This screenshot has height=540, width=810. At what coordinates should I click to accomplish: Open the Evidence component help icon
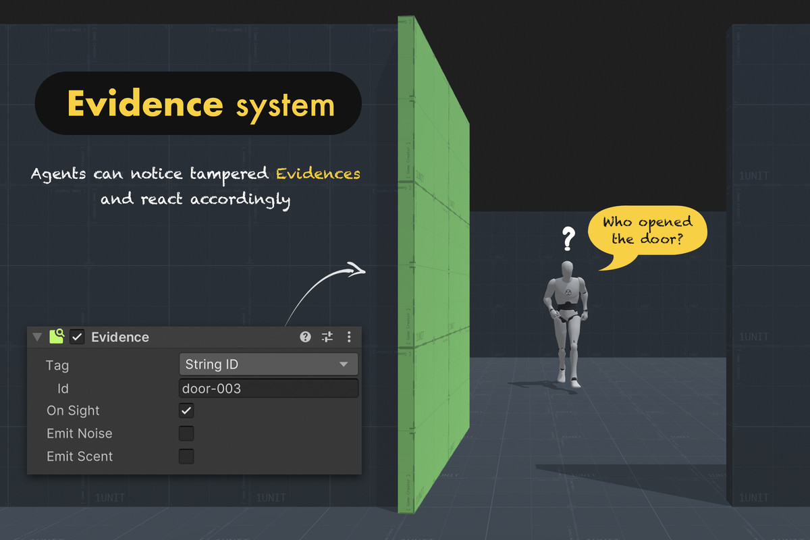click(x=305, y=337)
